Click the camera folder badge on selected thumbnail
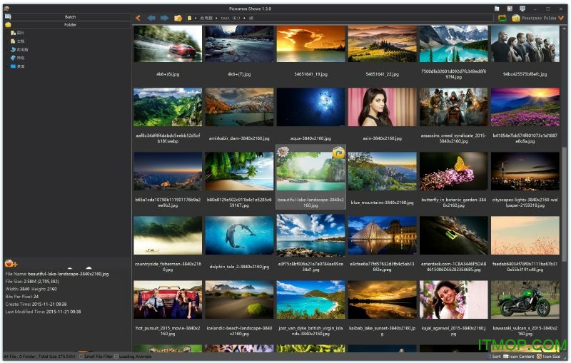This screenshot has width=571, height=363. click(338, 152)
